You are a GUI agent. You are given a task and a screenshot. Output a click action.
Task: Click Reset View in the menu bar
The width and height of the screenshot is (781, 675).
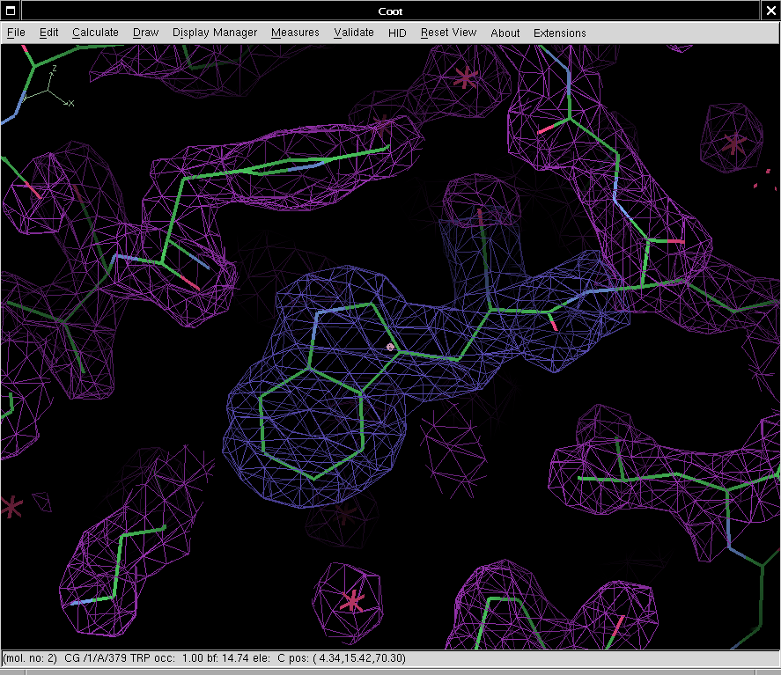pos(448,33)
